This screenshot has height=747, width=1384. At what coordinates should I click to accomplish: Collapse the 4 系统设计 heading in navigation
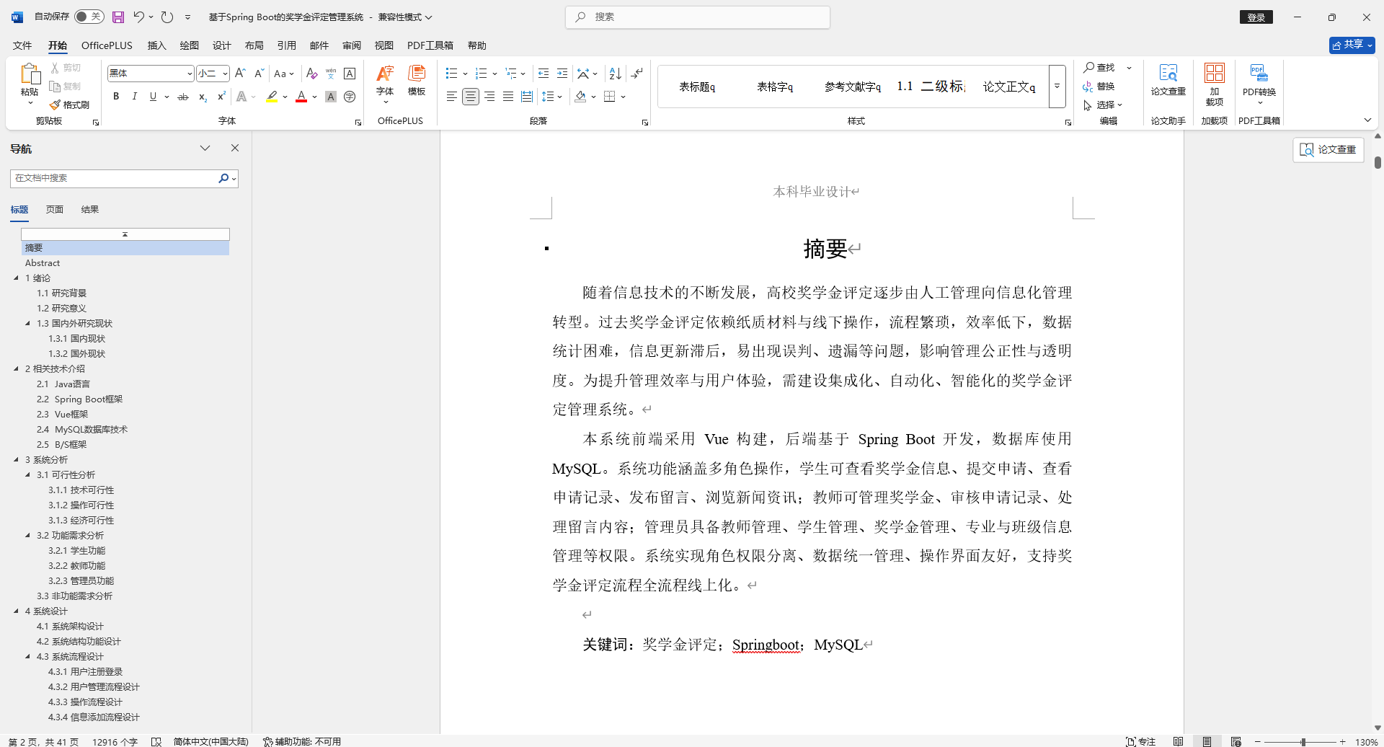(x=16, y=611)
